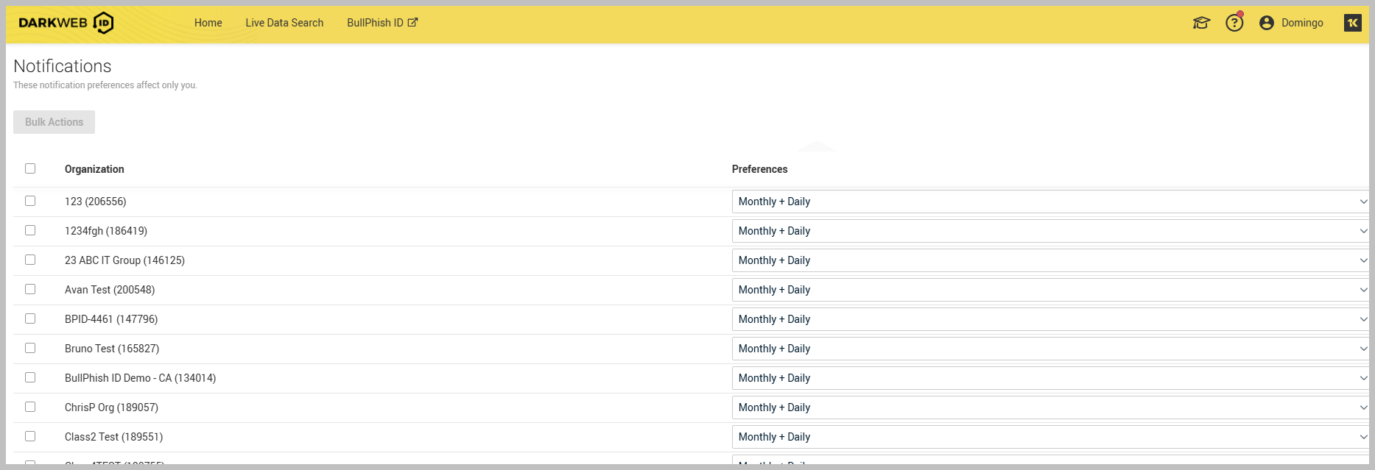The image size is (1375, 470).
Task: Click the Dark Web ID logo
Action: [66, 23]
